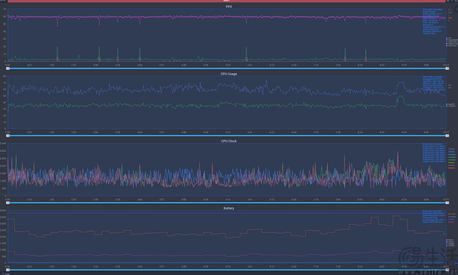Click the left range handle under Battery chart

click(8, 269)
